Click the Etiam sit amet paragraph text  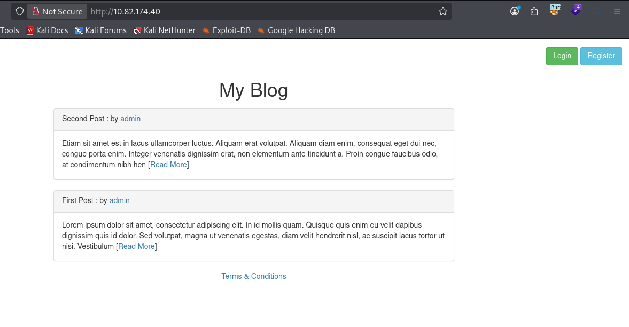pyautogui.click(x=250, y=154)
